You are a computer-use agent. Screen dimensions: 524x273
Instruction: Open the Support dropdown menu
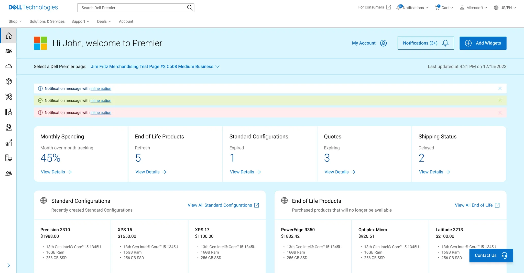[80, 21]
